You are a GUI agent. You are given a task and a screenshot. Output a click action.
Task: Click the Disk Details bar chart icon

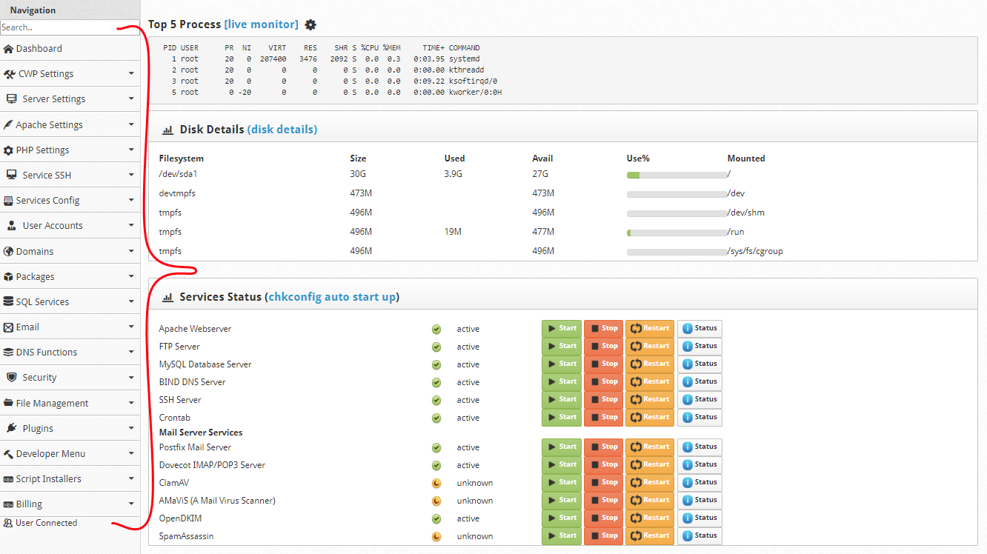[167, 130]
